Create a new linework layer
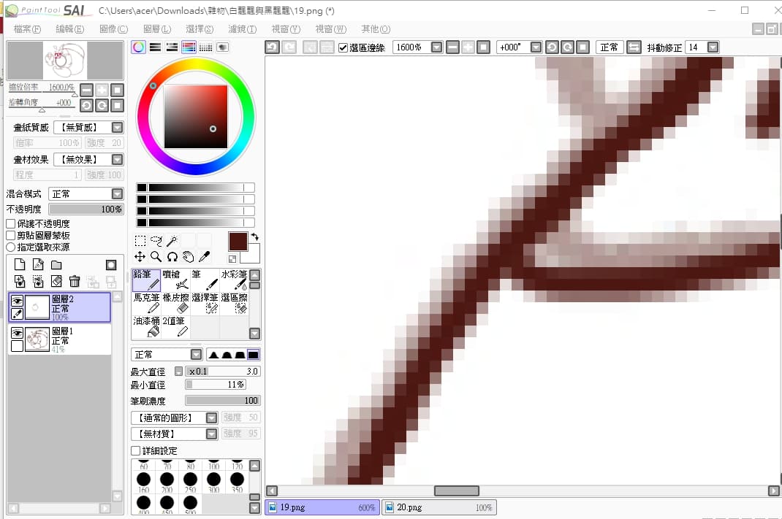 pos(38,264)
